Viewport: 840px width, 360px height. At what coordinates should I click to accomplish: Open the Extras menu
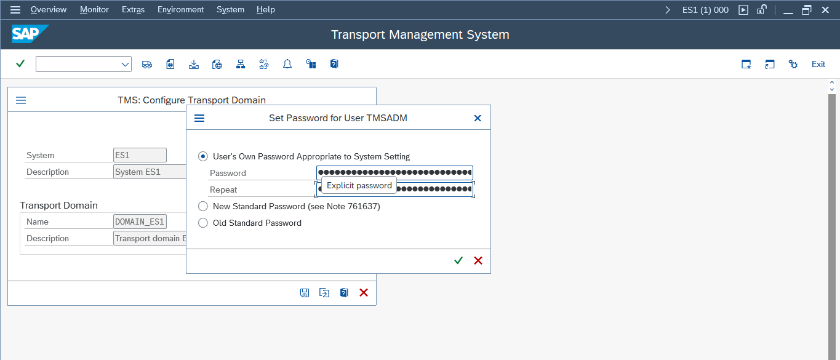[x=133, y=10]
